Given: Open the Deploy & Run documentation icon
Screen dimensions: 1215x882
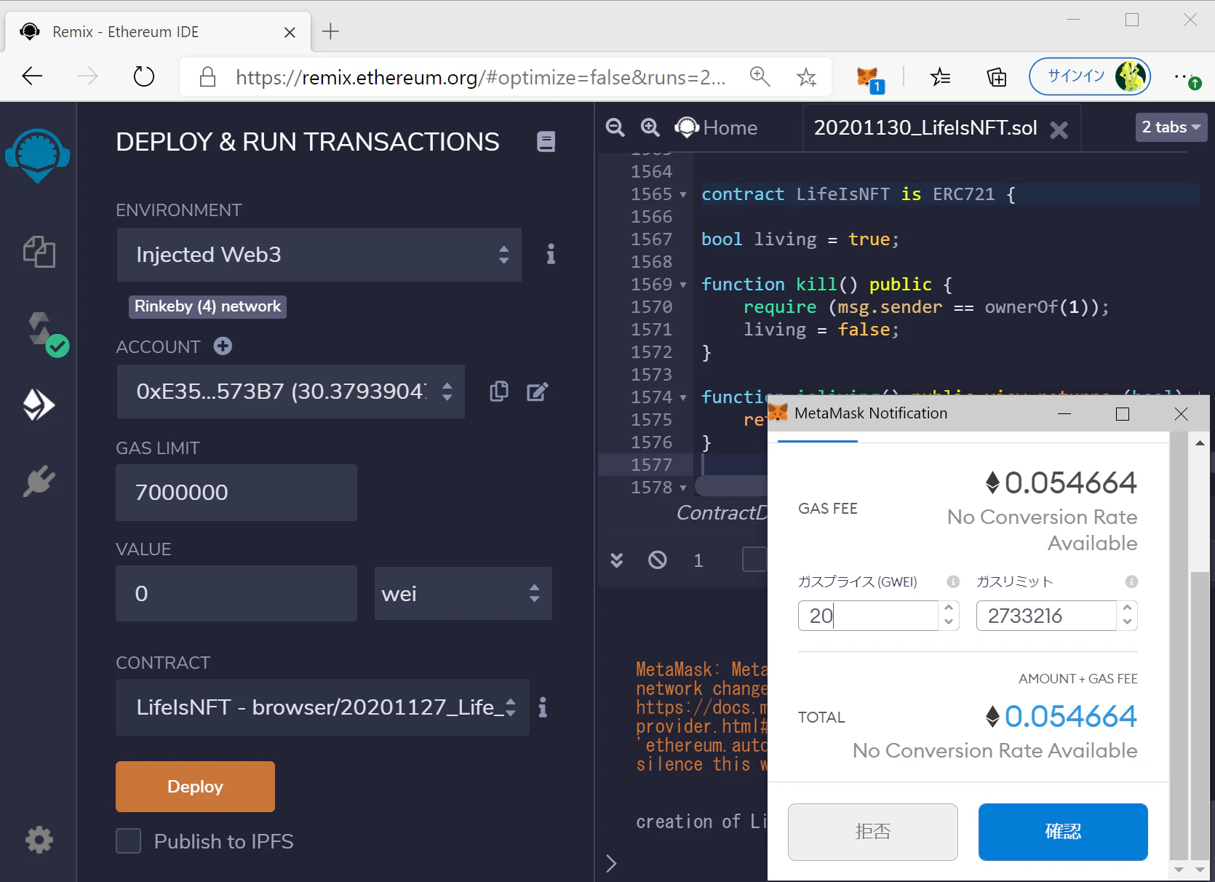Looking at the screenshot, I should pos(546,141).
